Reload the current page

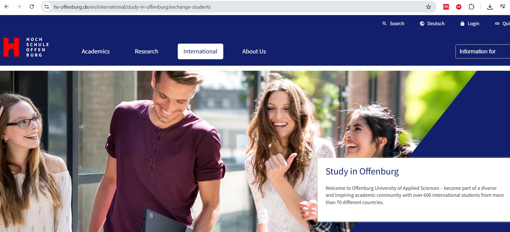tap(32, 7)
